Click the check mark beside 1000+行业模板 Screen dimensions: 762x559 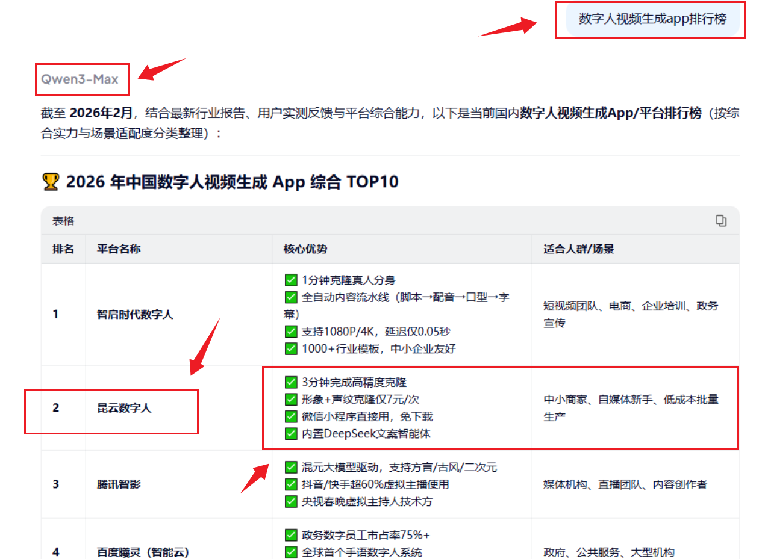(291, 348)
